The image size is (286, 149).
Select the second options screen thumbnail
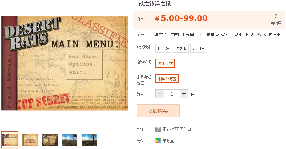(30, 140)
